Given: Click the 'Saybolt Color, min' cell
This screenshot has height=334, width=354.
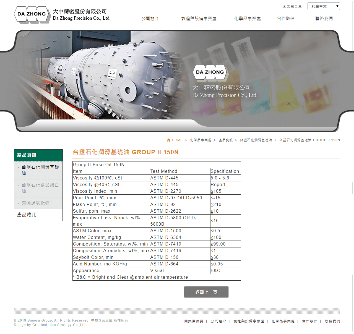Looking at the screenshot, I should tap(111, 257).
